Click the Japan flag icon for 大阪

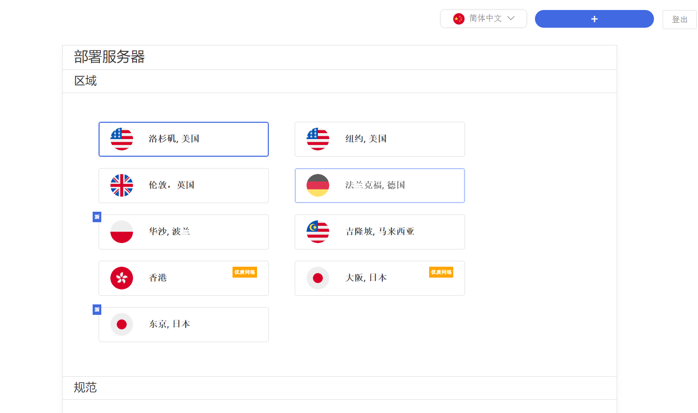pyautogui.click(x=318, y=278)
